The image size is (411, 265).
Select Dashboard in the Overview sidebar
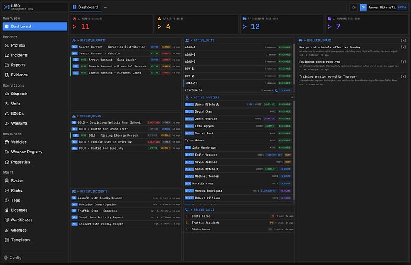(35, 26)
